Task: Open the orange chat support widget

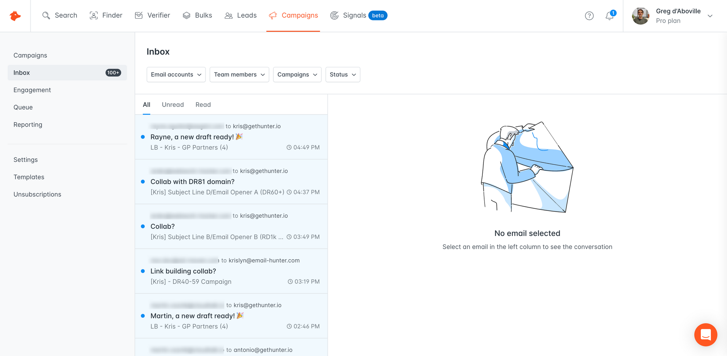Action: tap(706, 335)
